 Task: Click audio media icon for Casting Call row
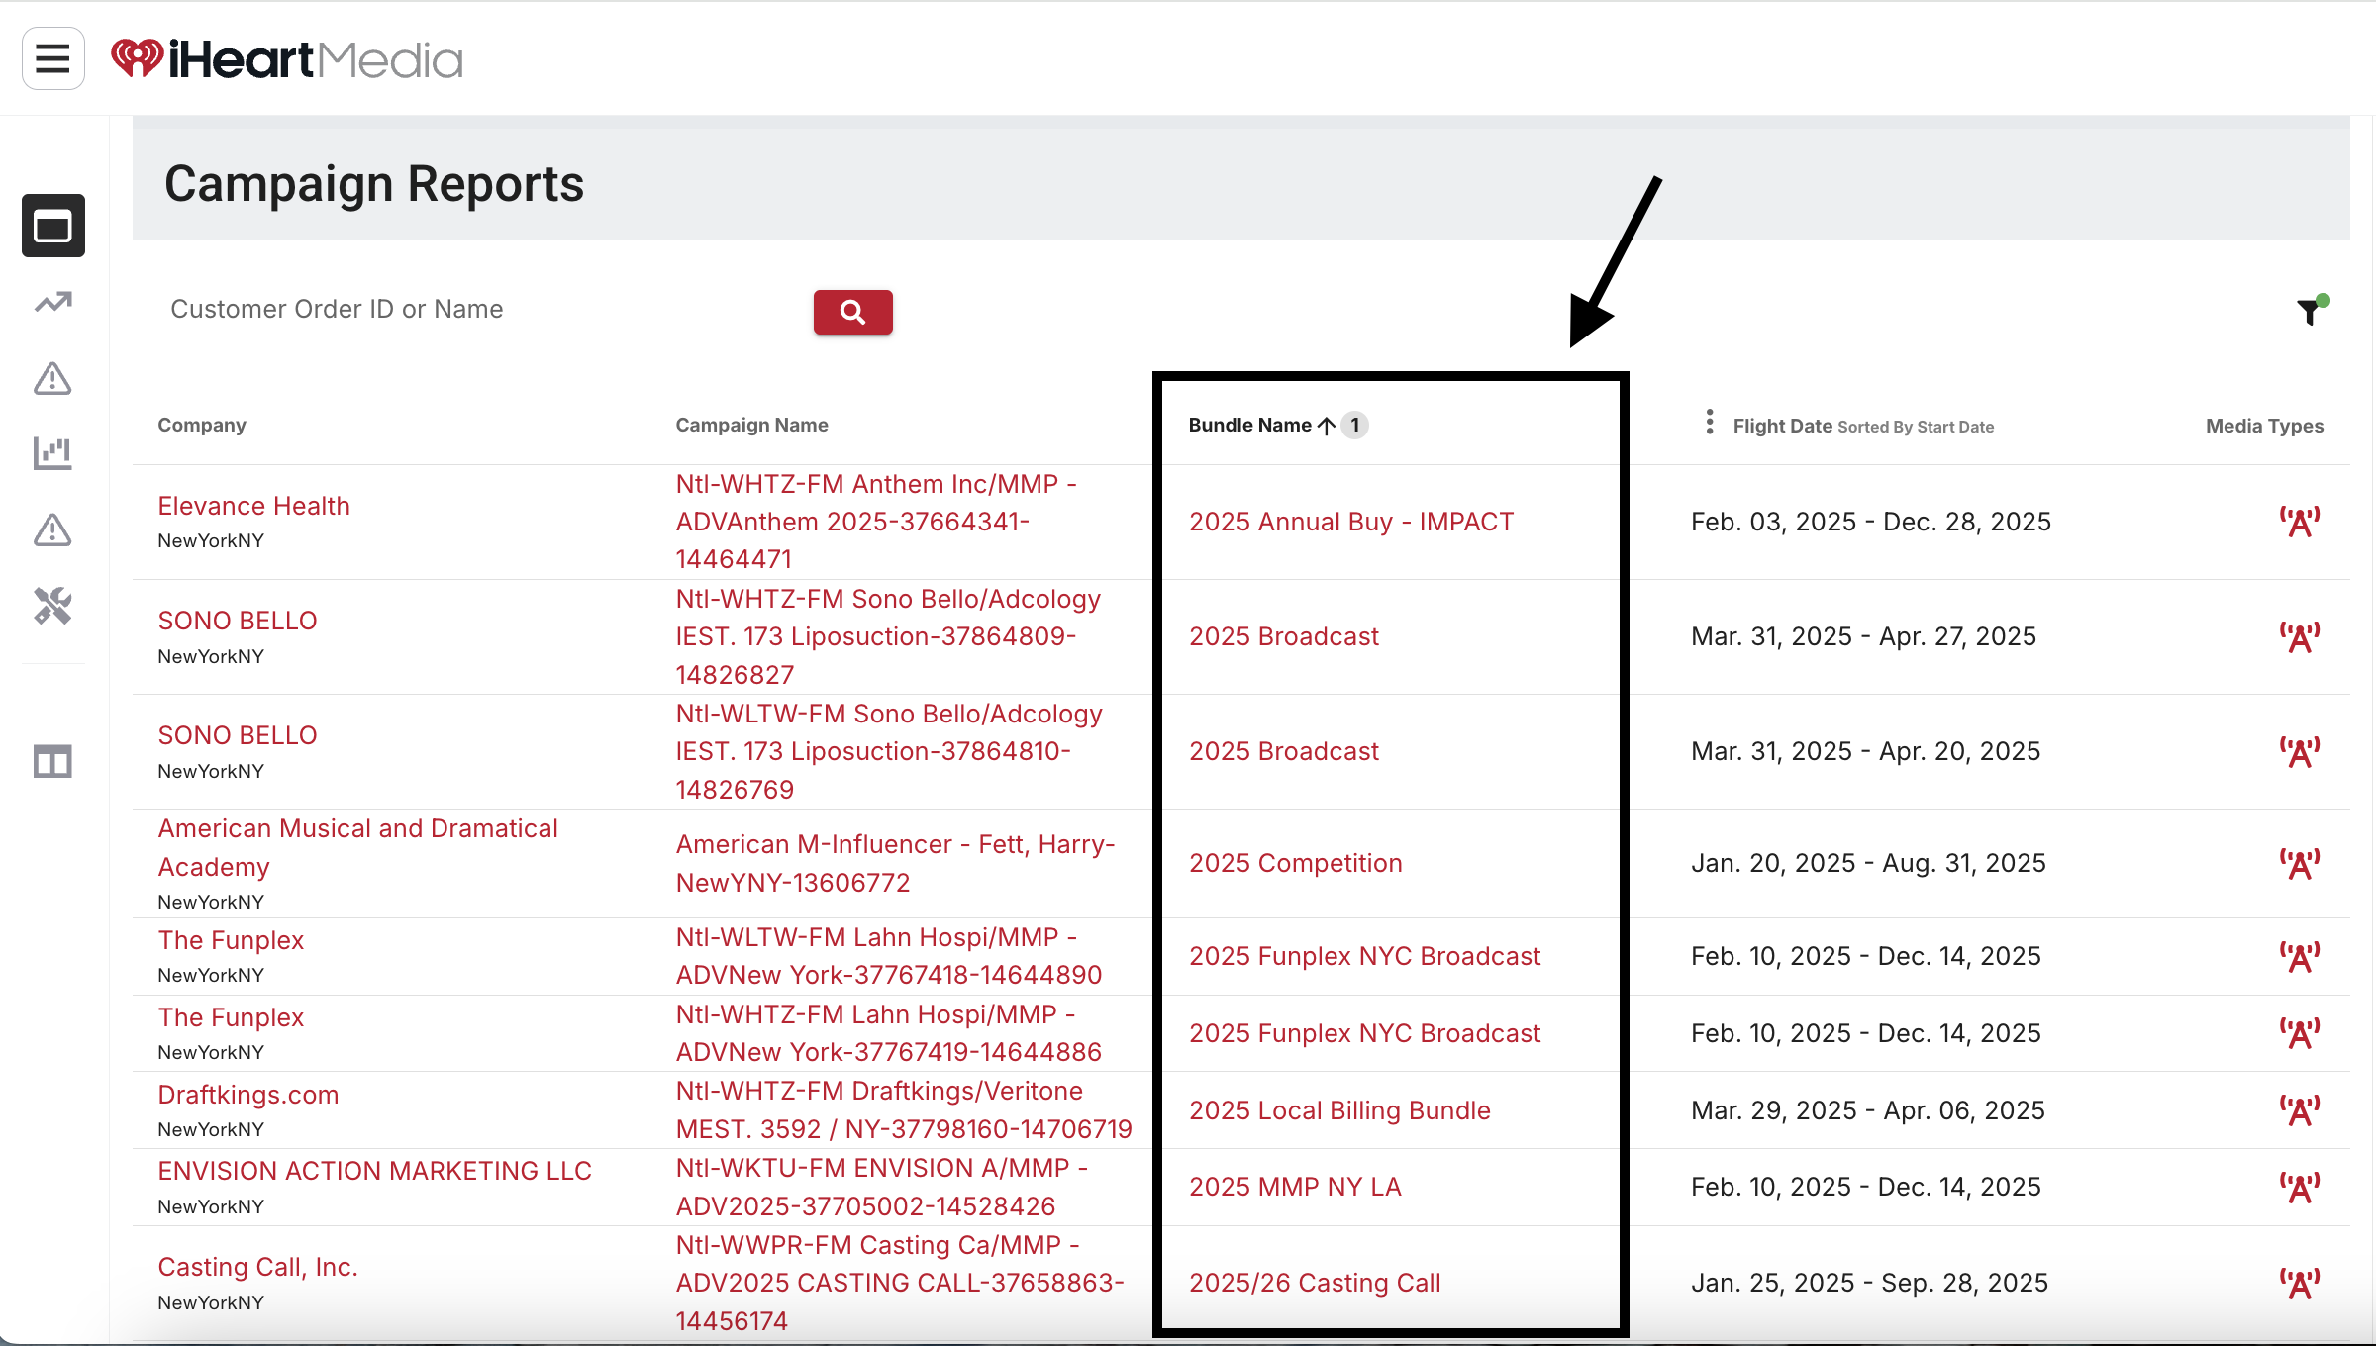2300,1283
